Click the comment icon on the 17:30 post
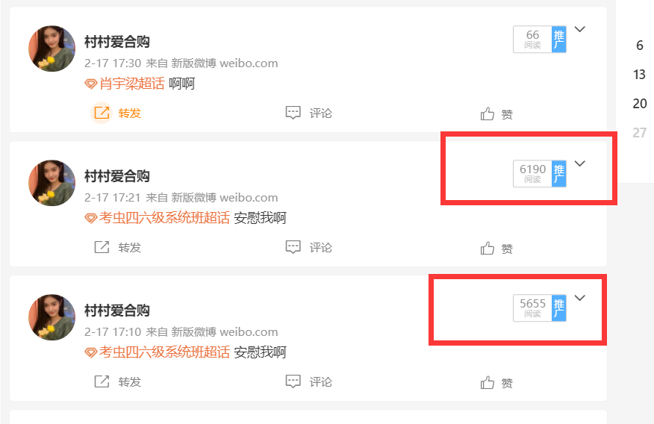This screenshot has height=424, width=654. 293,113
